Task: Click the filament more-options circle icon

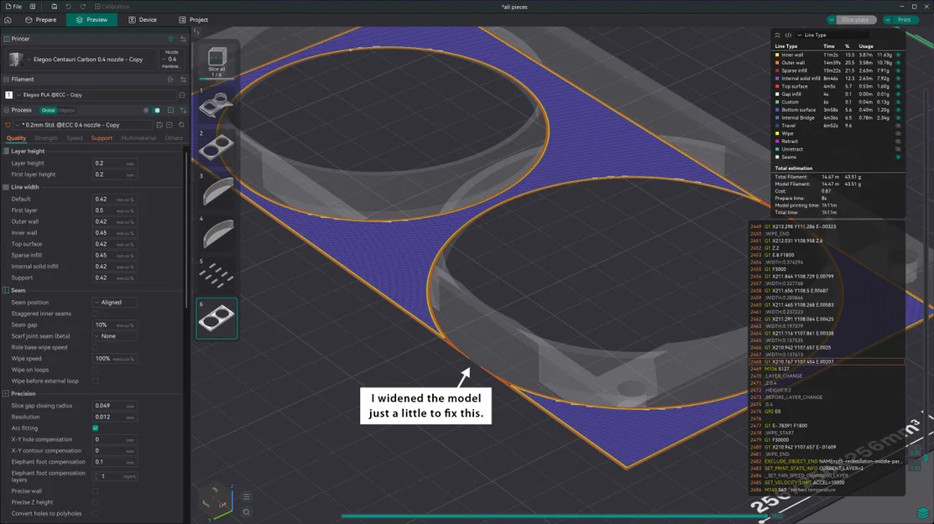Action: click(x=181, y=95)
